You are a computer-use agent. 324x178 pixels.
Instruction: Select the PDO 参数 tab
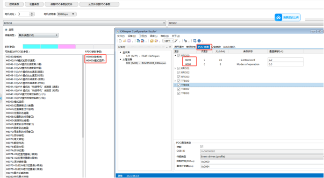pyautogui.click(x=203, y=47)
